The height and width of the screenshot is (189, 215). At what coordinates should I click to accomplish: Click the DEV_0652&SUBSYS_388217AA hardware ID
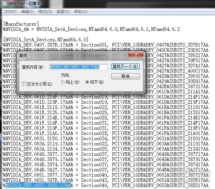[177, 185]
